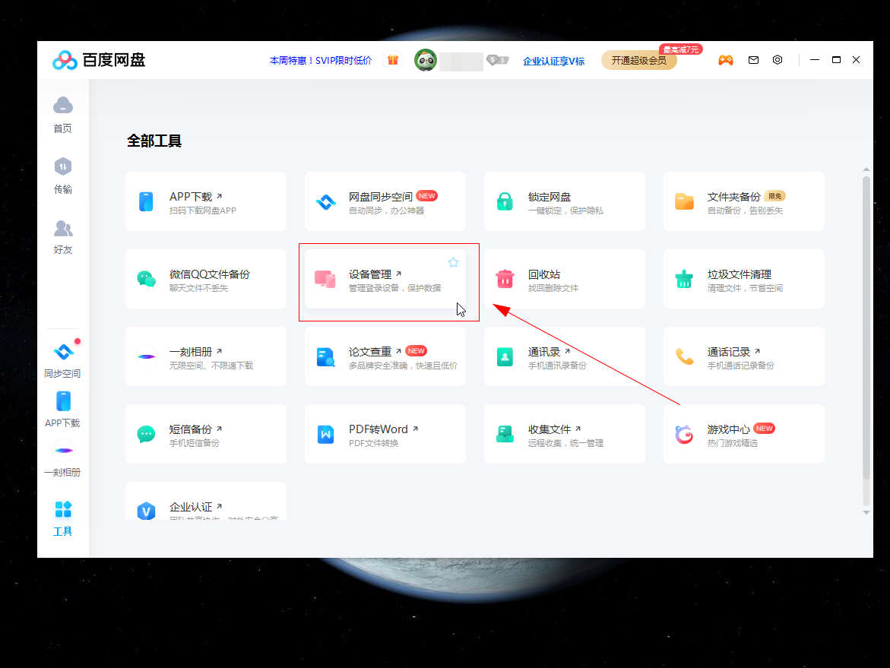Open the 首页 home sidebar item

[x=62, y=115]
